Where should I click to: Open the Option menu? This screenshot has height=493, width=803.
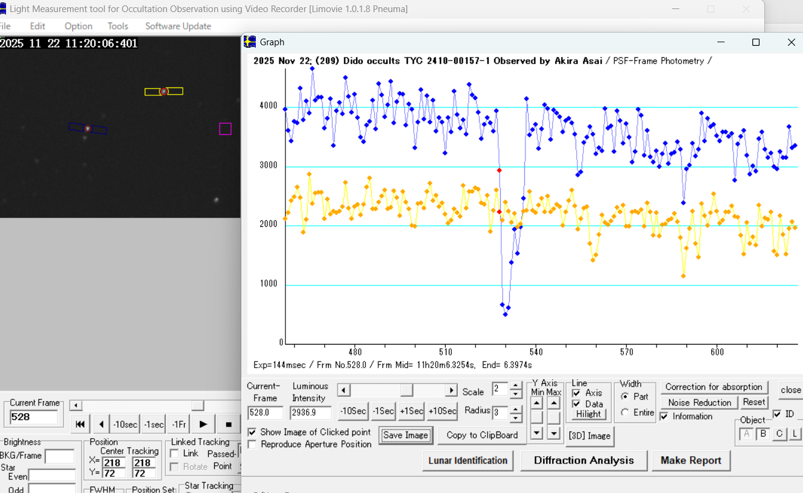tap(78, 26)
